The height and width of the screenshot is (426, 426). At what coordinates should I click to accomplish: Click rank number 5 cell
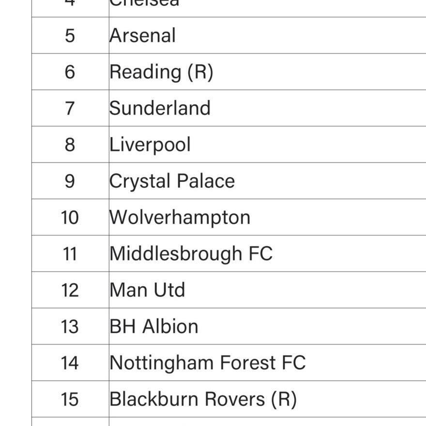coord(70,35)
